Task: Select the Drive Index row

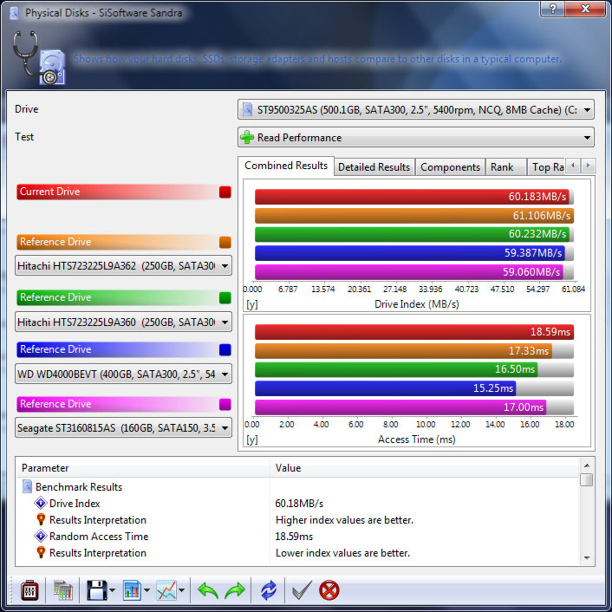Action: [x=298, y=503]
